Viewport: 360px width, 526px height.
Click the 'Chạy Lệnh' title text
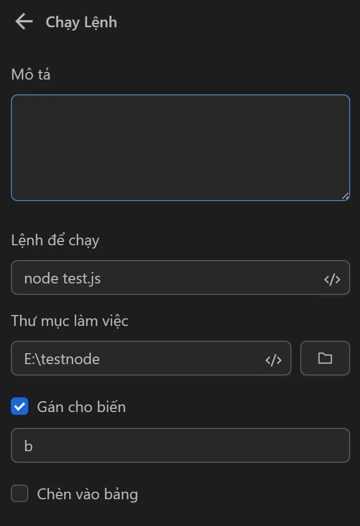(80, 22)
